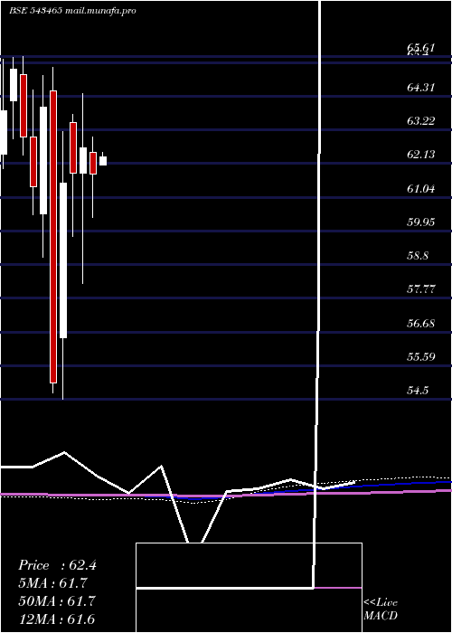The height and width of the screenshot is (633, 452).
Task: Click the 54.5 price axis label
Action: tap(418, 391)
